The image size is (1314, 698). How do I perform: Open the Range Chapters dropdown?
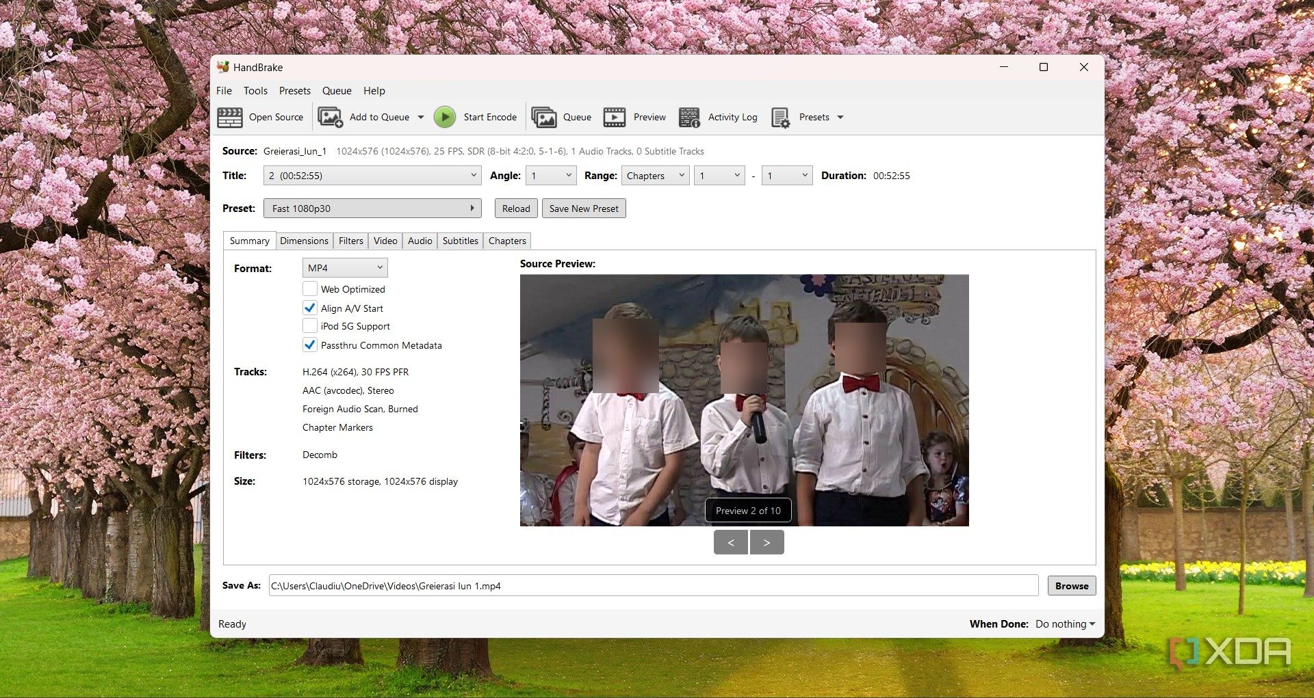pyautogui.click(x=655, y=176)
